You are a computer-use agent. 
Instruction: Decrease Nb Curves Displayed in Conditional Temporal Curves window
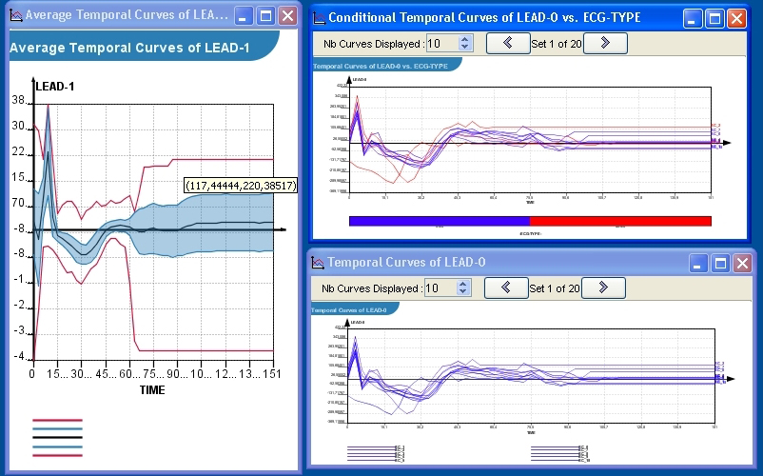[x=465, y=48]
